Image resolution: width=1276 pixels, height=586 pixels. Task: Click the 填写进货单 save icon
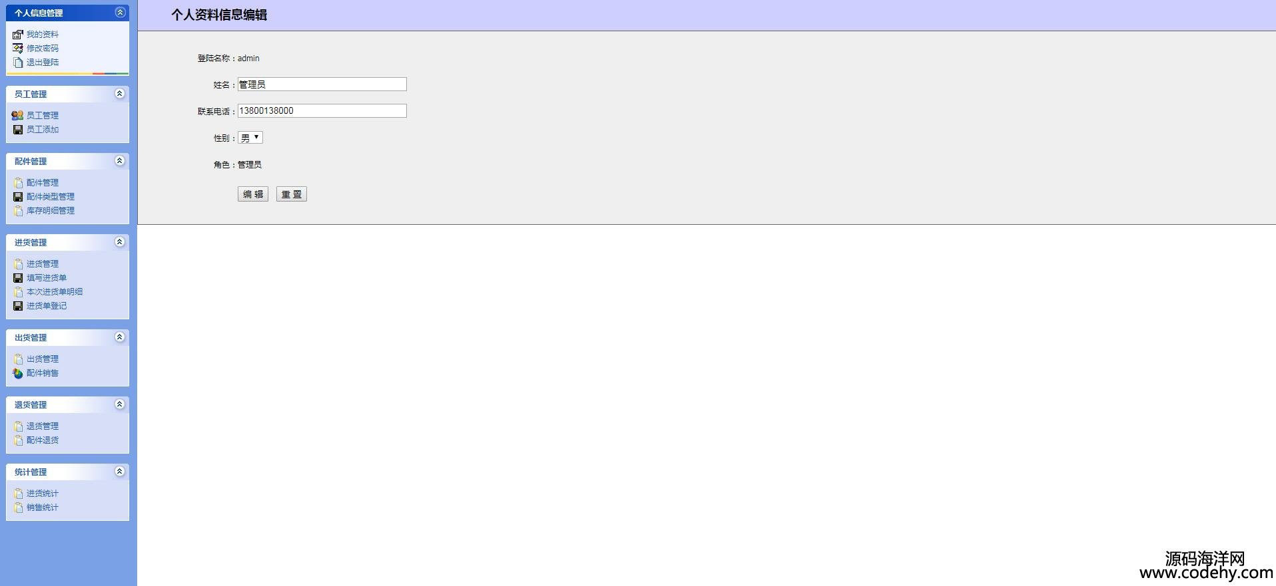[18, 278]
